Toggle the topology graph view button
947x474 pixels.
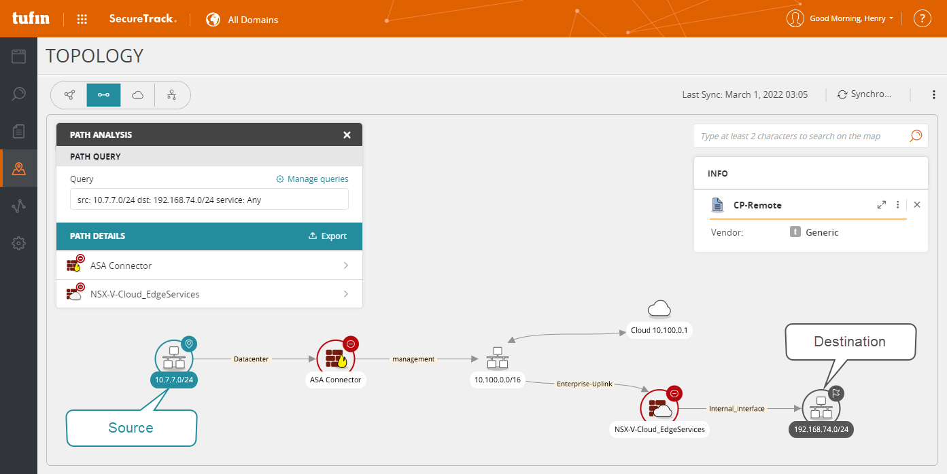(69, 95)
